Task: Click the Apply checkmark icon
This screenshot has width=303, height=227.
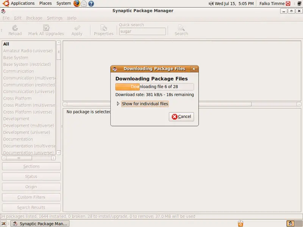Action: click(x=77, y=28)
